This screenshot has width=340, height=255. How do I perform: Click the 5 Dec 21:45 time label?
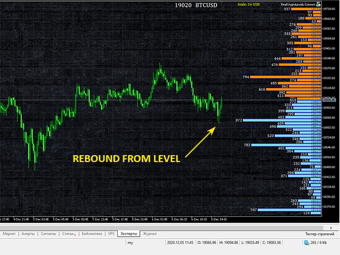point(140,219)
